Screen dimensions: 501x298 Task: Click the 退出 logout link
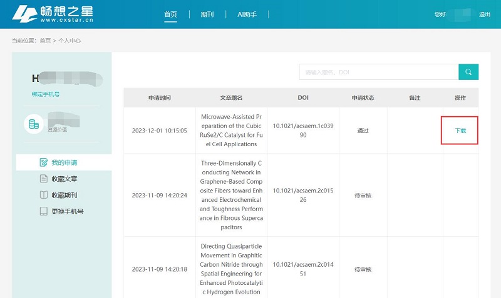coord(484,14)
